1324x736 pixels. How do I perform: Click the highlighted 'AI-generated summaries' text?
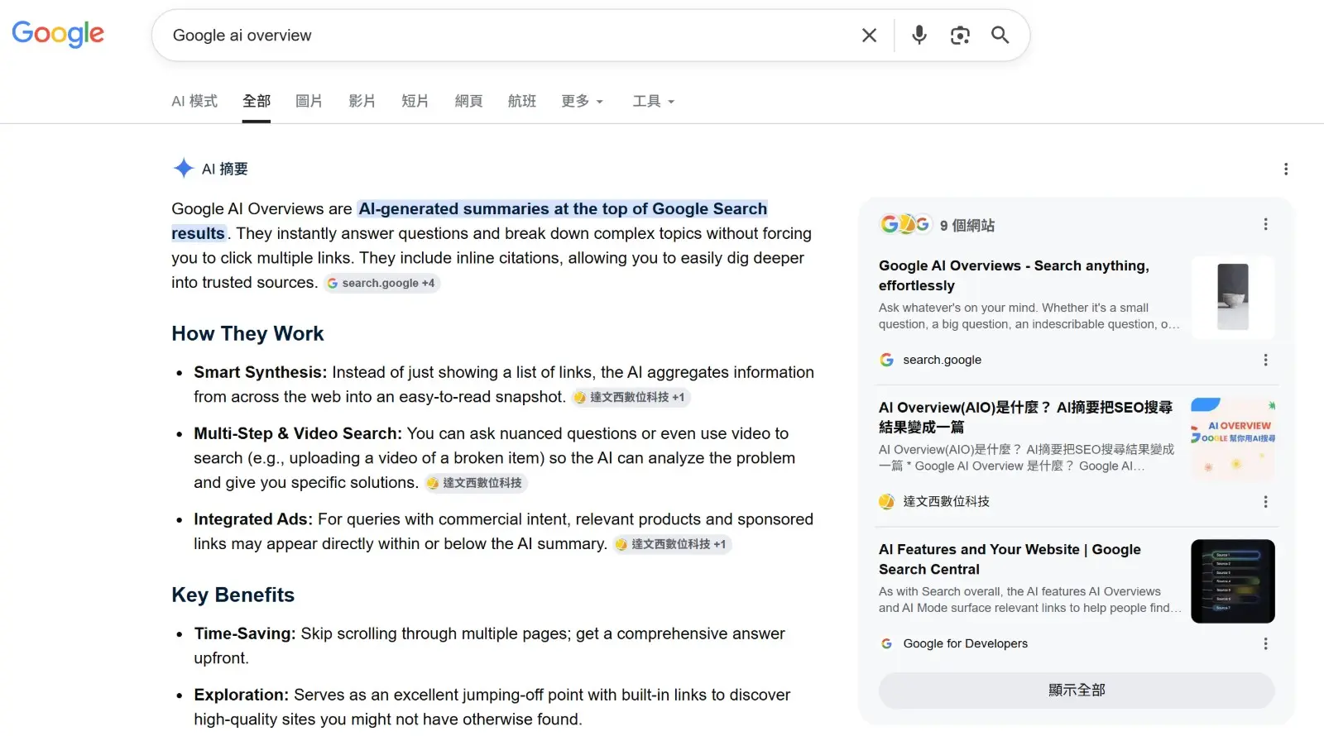[x=562, y=209]
